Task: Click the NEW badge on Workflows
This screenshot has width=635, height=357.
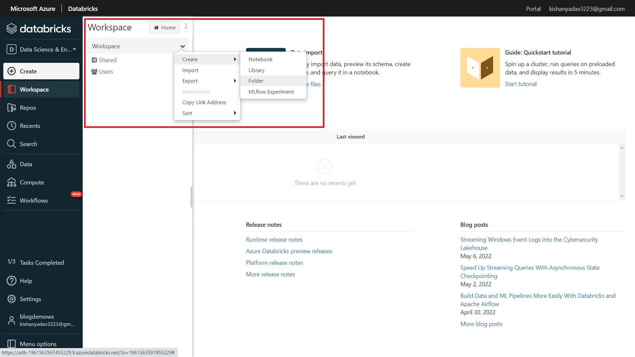Action: pos(76,194)
